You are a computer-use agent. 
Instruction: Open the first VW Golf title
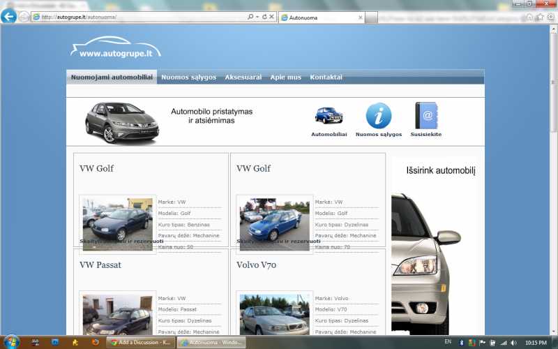(96, 168)
